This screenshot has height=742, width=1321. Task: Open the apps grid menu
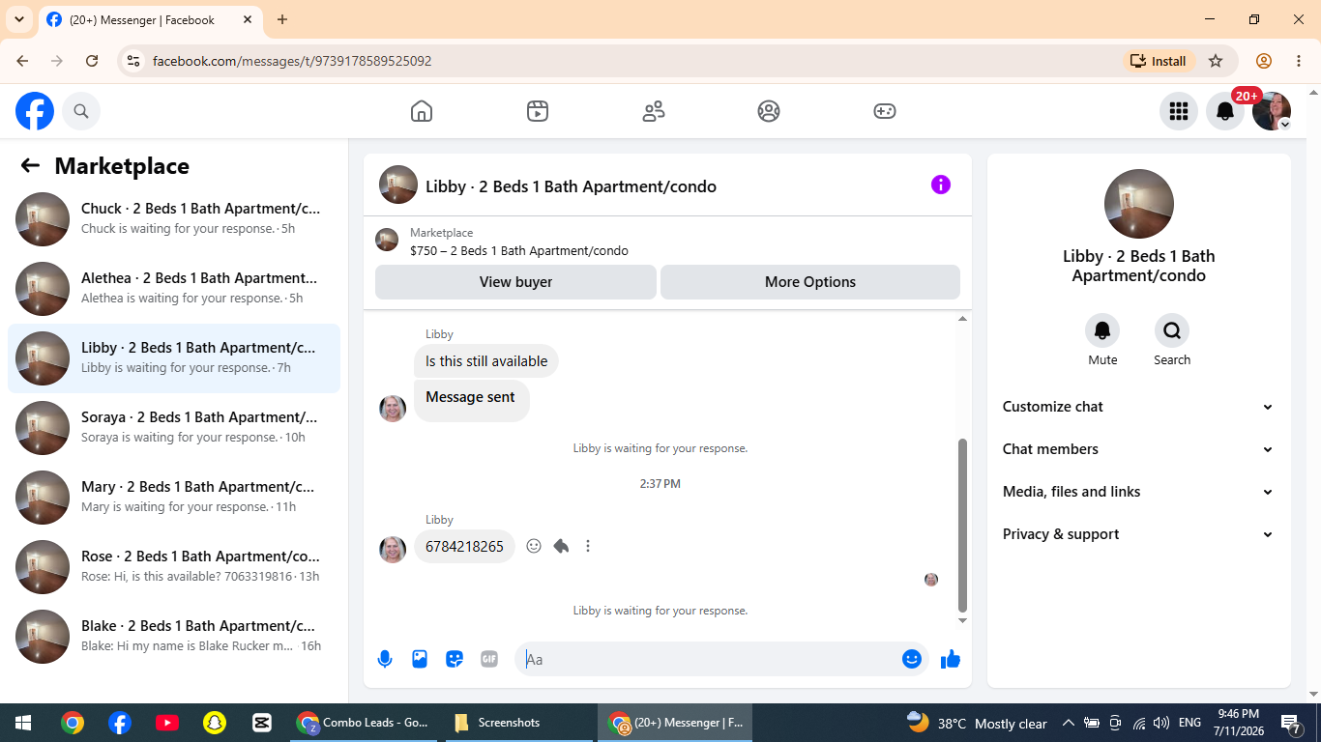click(1179, 111)
